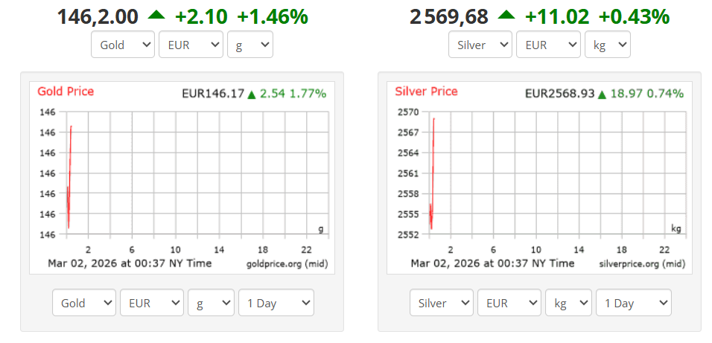Open the kg unit selector below the silver chart
Screen dimensions: 712x343
(x=567, y=303)
